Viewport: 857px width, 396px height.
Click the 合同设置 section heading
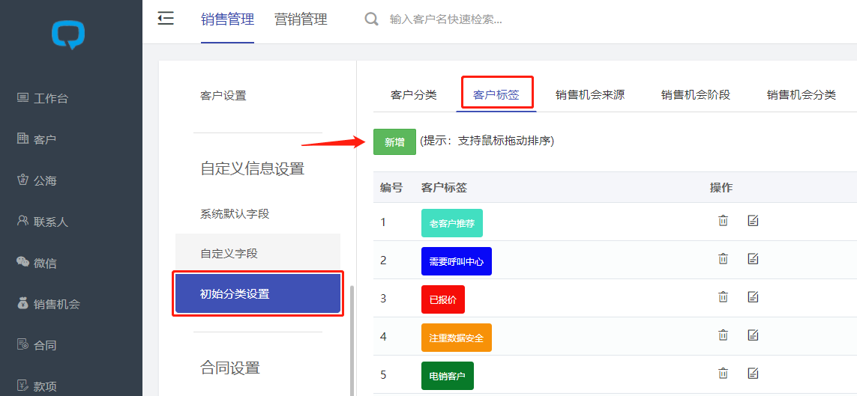[230, 368]
